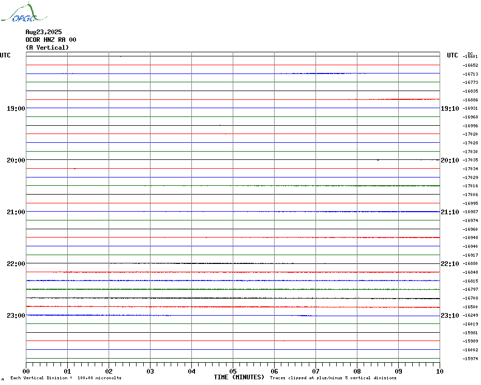
Task: Click the DC offset value -16500
Action: tap(470, 307)
